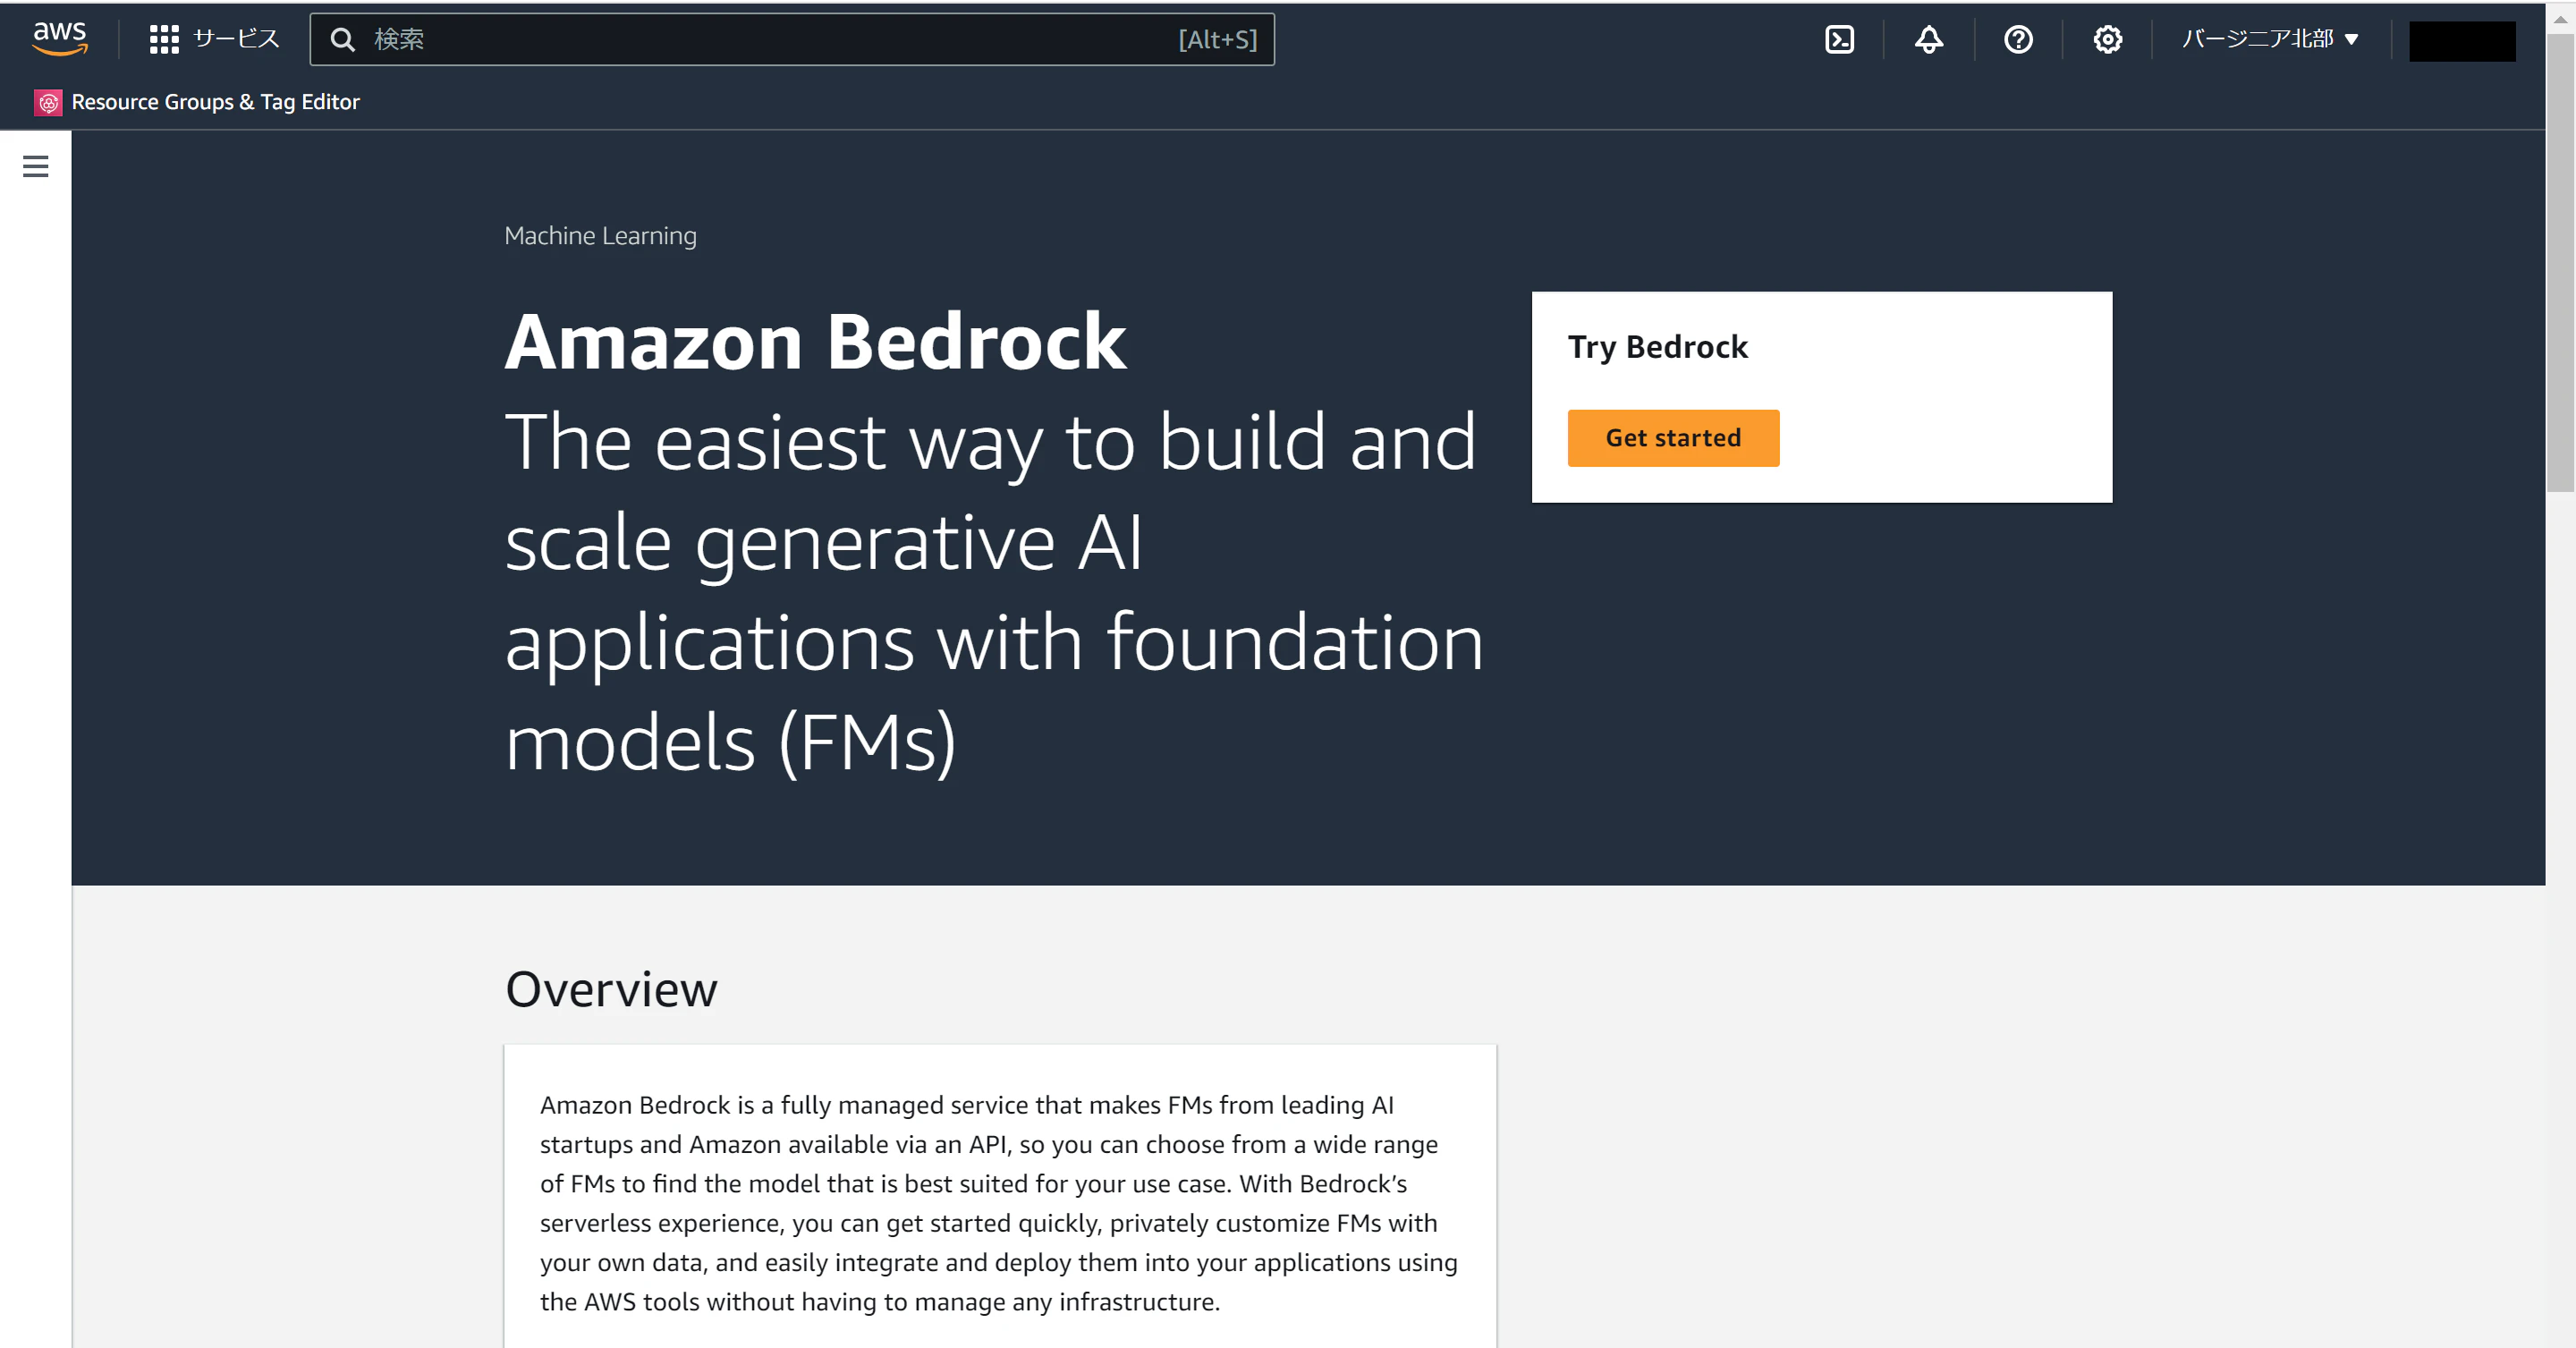This screenshot has width=2576, height=1348.
Task: Click the Machine Learning category label
Action: pos(600,236)
